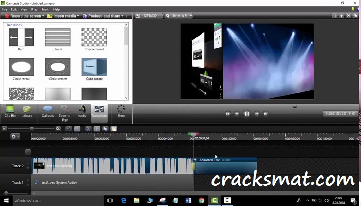Click the redo button on timeline toolbar

click(x=77, y=129)
